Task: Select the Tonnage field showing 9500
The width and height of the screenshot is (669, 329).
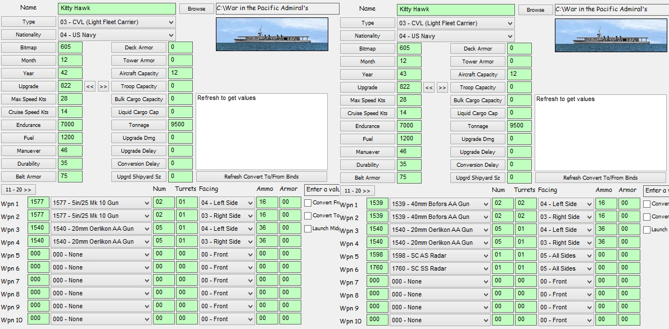Action: [x=180, y=125]
